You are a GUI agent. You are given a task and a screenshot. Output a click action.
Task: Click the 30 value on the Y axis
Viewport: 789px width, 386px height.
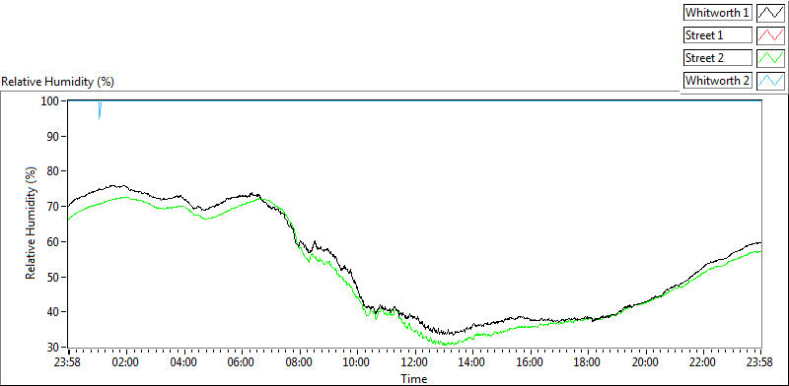pyautogui.click(x=54, y=348)
